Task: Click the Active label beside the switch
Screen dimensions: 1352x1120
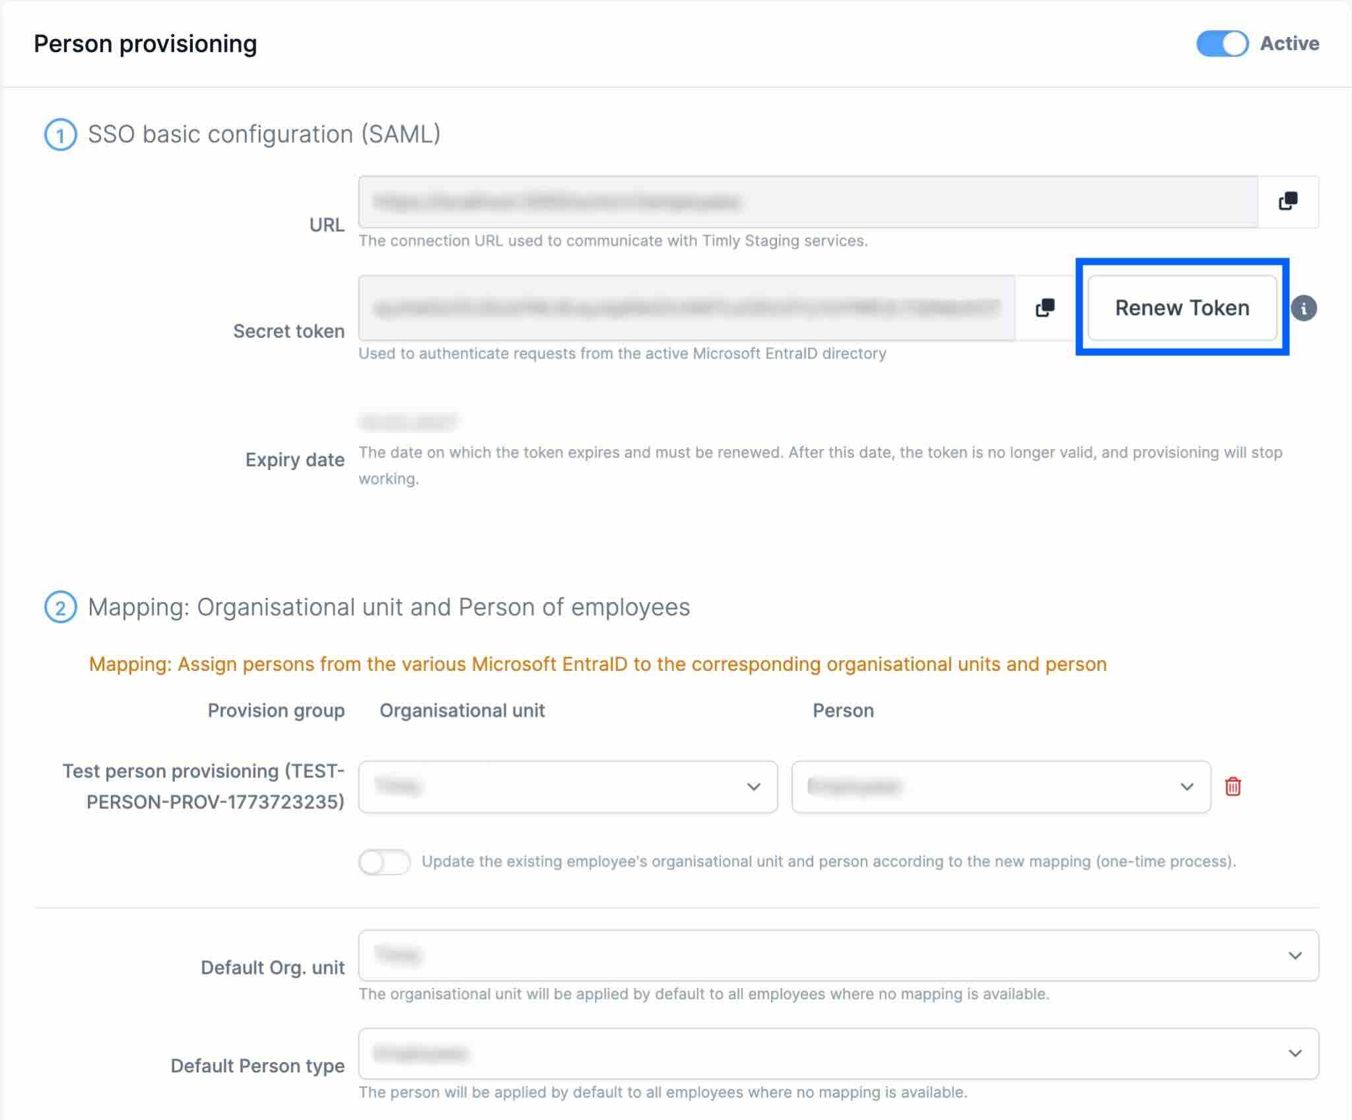Action: (x=1289, y=44)
